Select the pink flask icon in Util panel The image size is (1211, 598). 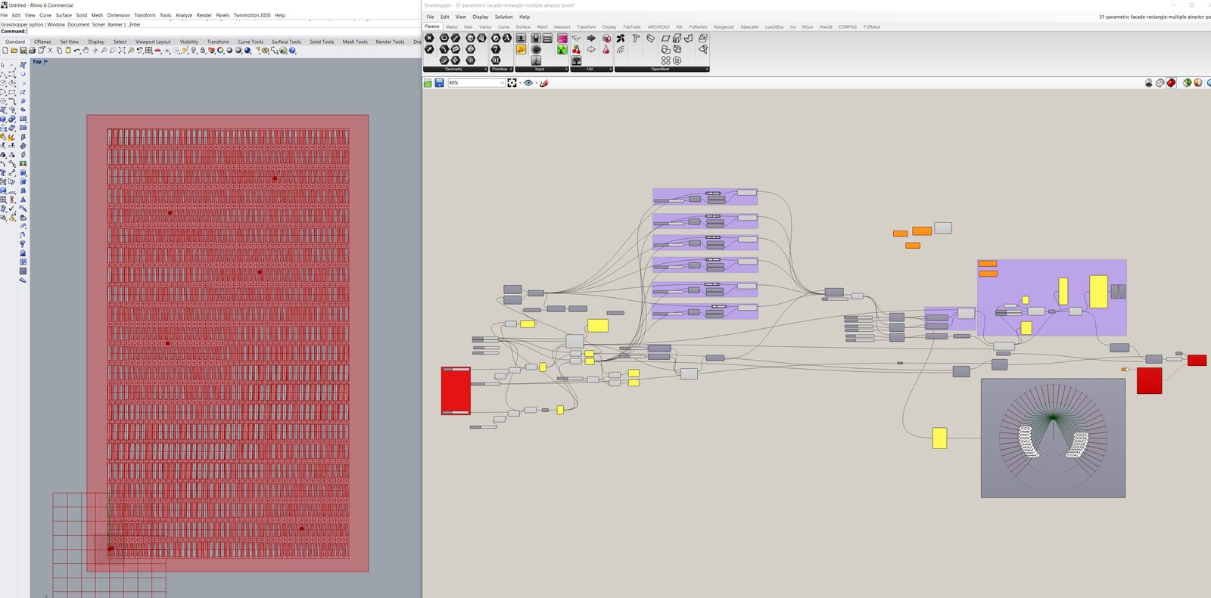(x=605, y=49)
